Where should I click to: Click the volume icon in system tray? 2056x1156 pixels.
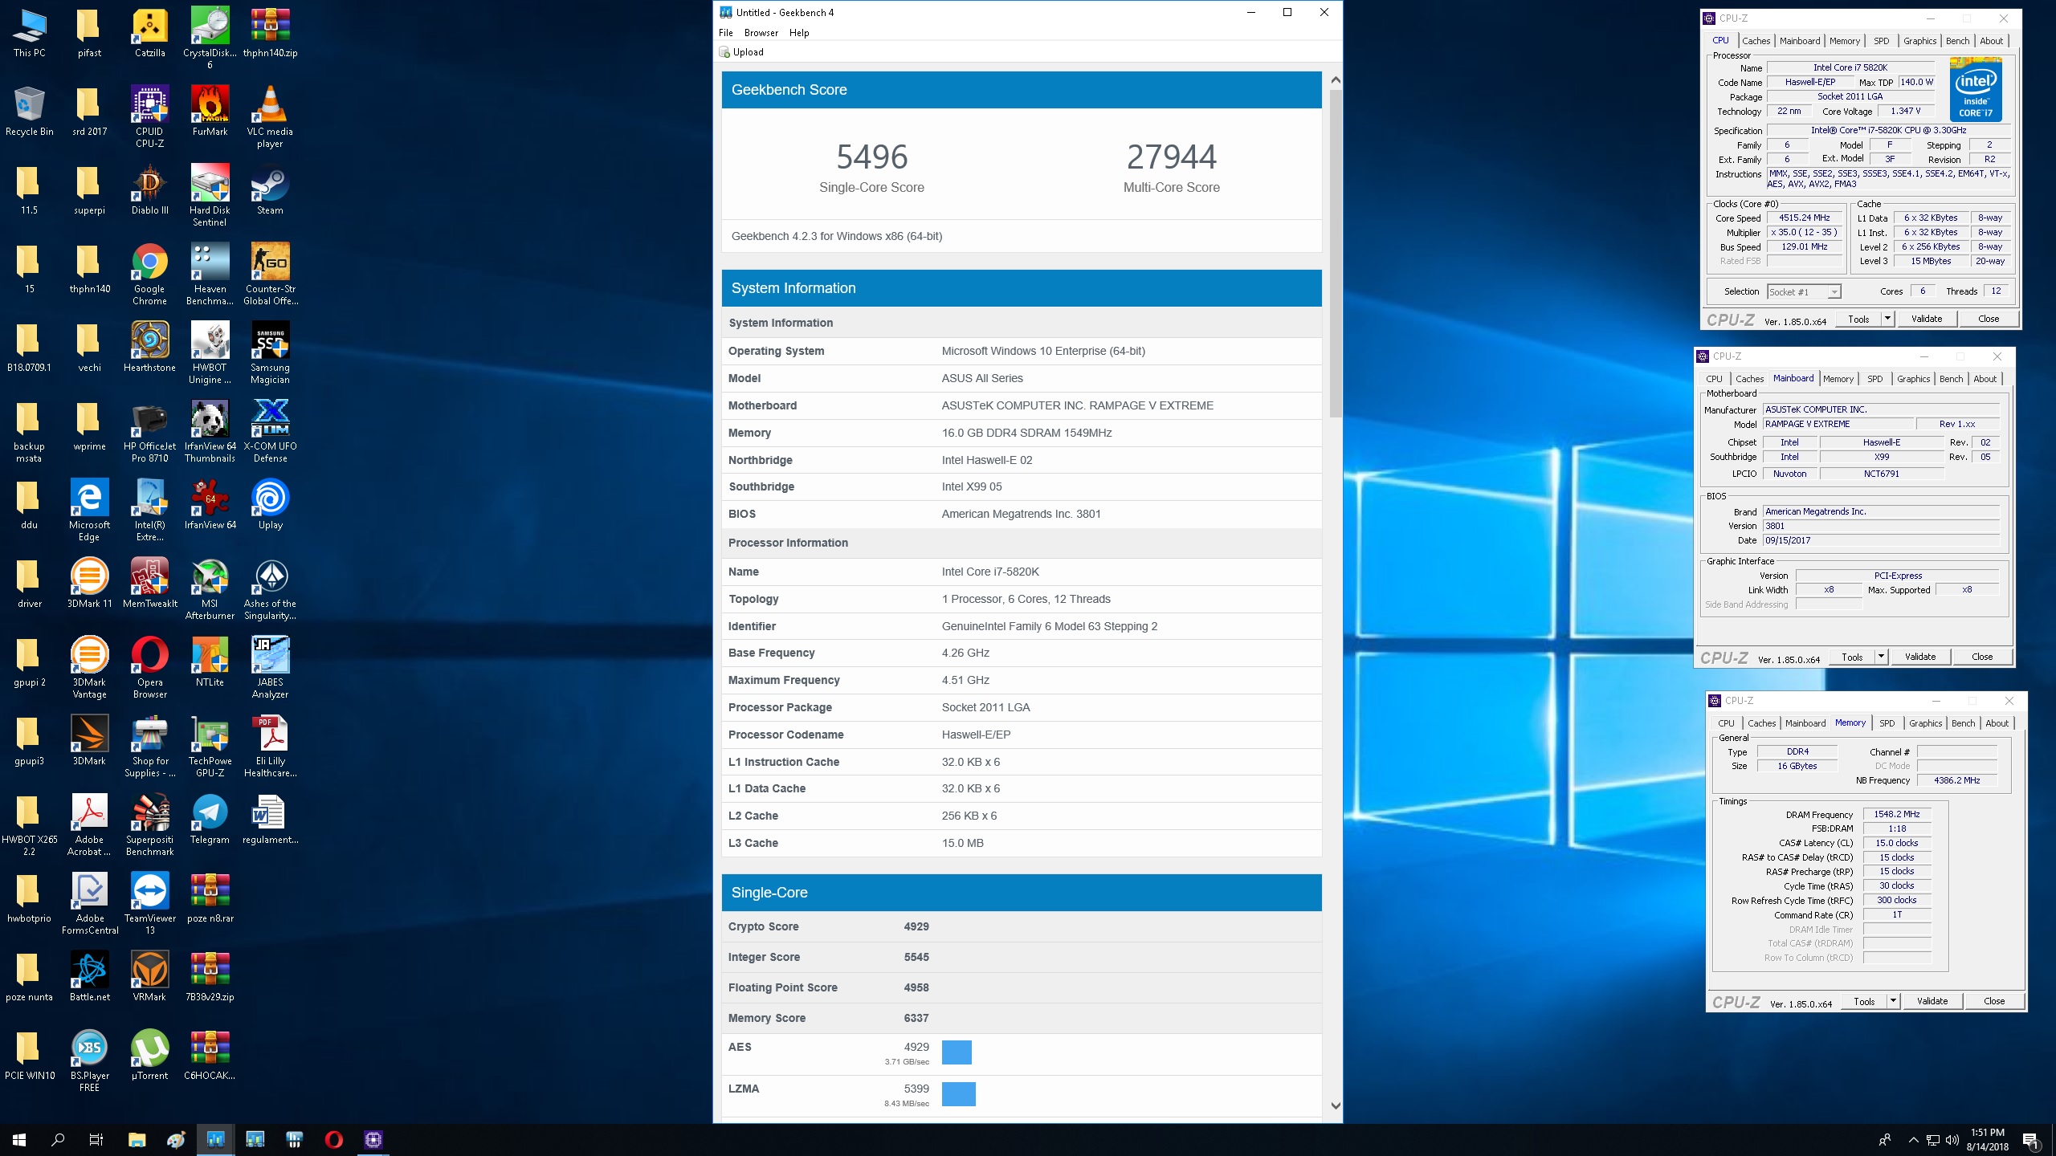point(1952,1139)
